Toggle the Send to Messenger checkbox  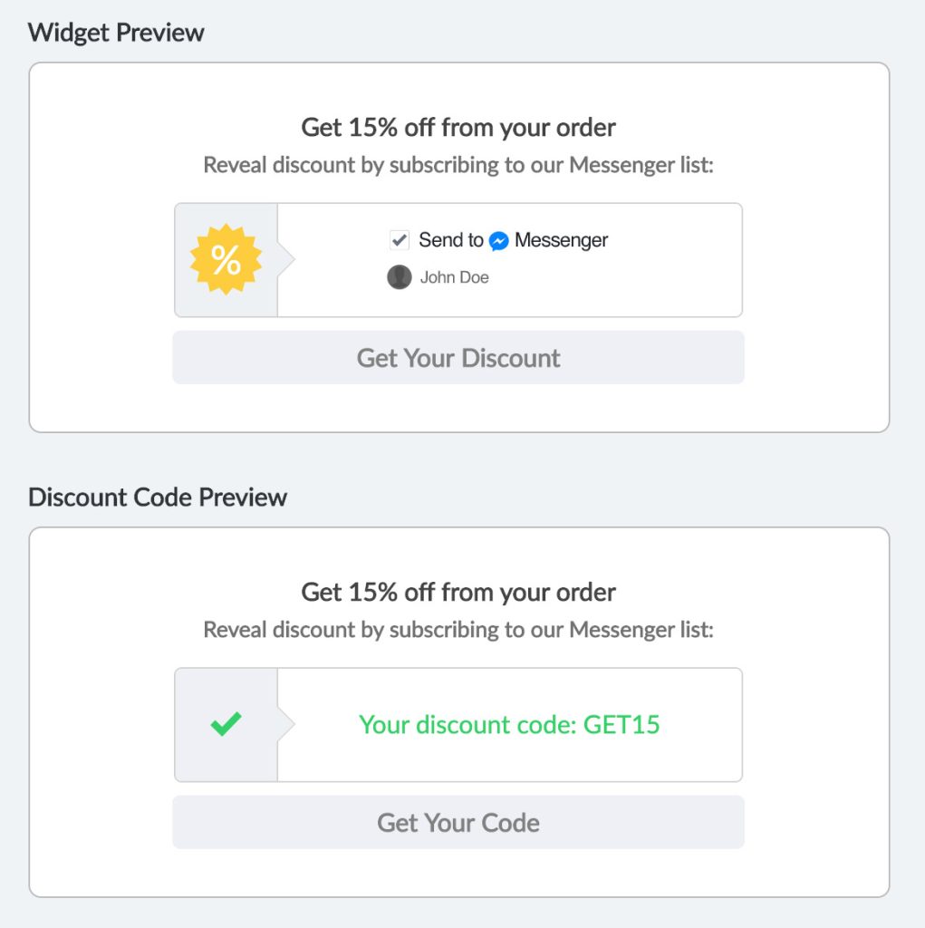click(400, 240)
